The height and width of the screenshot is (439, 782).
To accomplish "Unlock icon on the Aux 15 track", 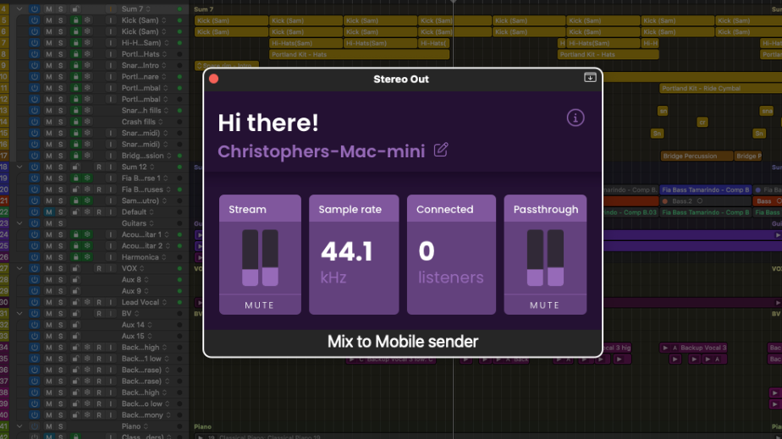I will coord(75,336).
